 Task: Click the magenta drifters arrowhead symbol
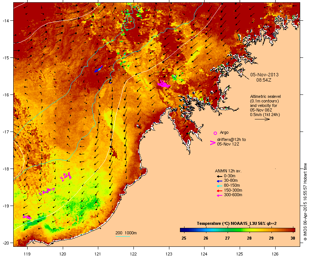pyautogui.click(x=213, y=143)
